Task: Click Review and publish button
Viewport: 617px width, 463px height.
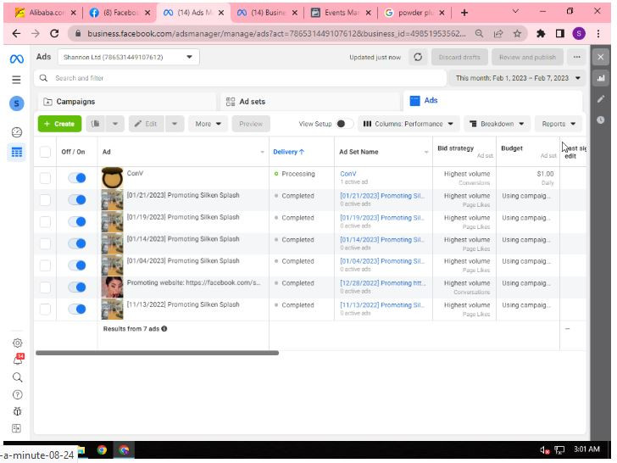Action: (x=527, y=58)
